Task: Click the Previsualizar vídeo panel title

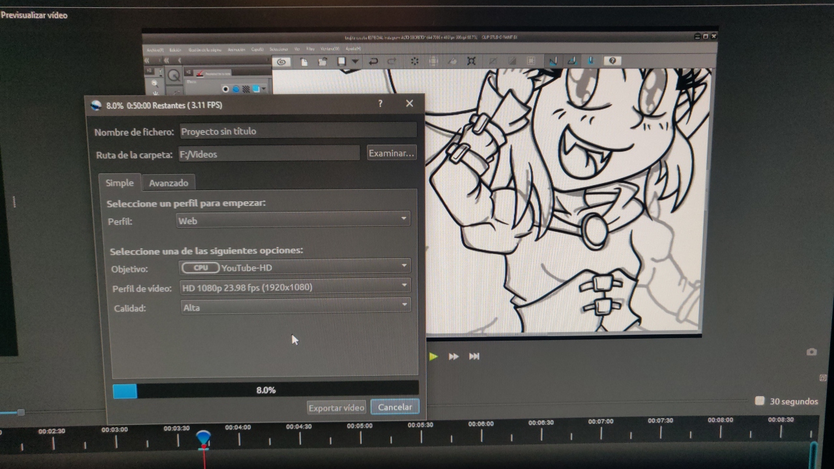Action: (x=34, y=15)
